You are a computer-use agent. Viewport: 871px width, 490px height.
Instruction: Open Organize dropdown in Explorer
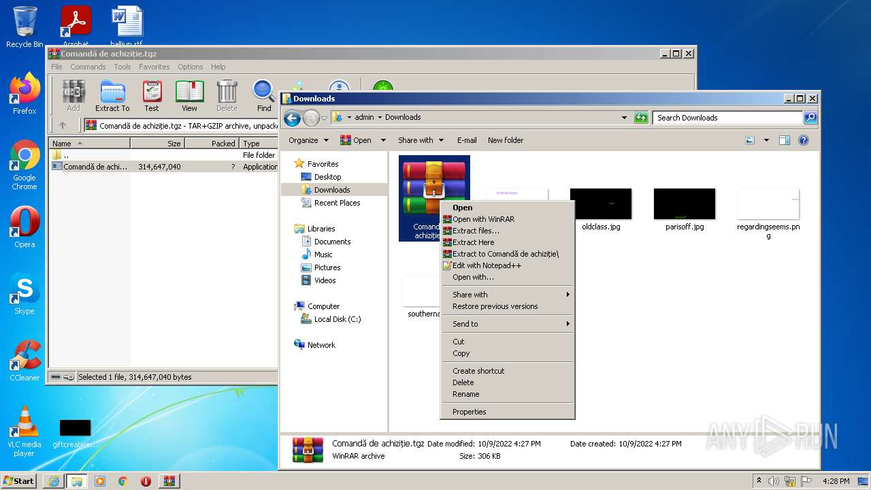[x=308, y=140]
